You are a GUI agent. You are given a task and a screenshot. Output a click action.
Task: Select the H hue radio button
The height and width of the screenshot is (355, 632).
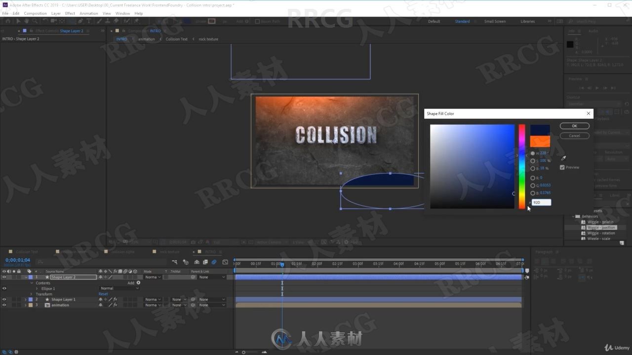(x=533, y=153)
